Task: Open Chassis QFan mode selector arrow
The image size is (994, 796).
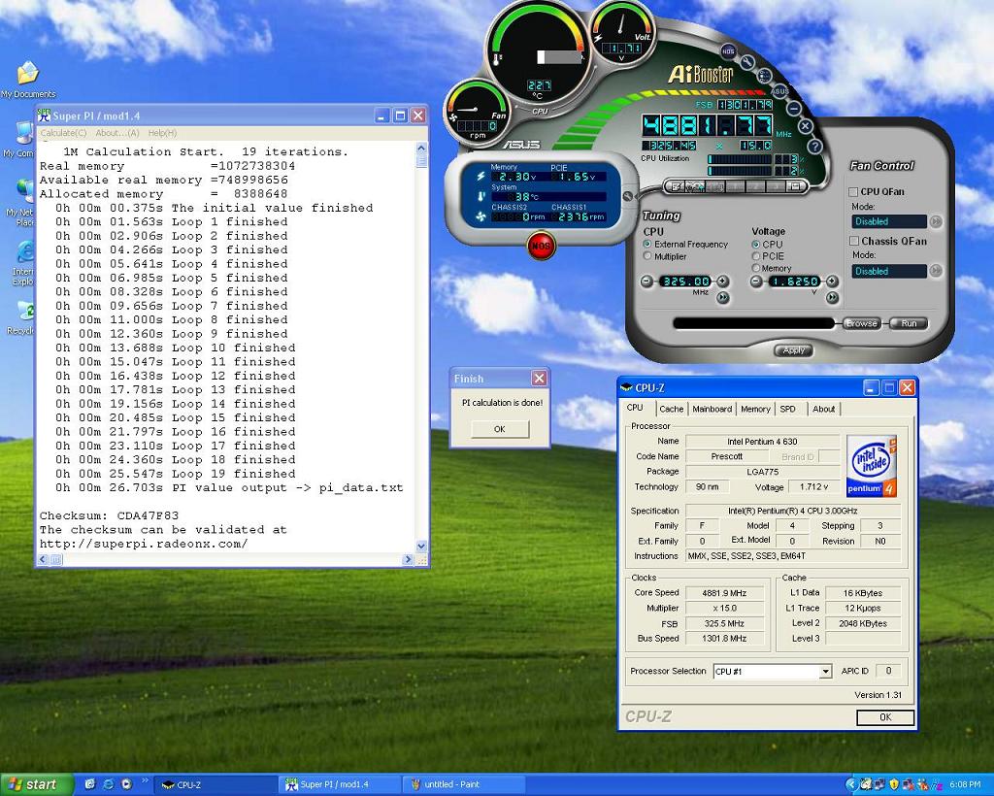Action: click(x=936, y=271)
